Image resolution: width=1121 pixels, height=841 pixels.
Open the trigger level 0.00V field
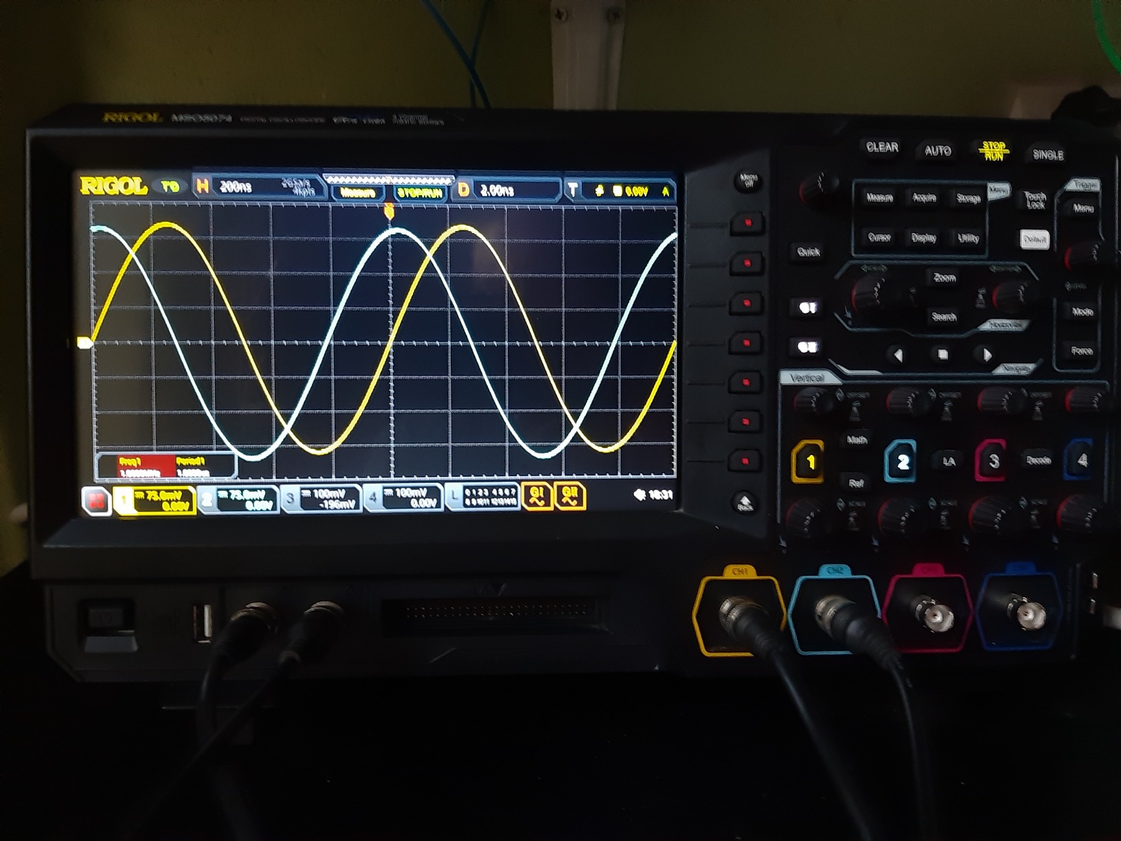click(x=635, y=192)
